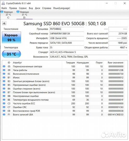Select row Неисправимые ошибки
The width and height of the screenshot is (129, 141).
63,96
